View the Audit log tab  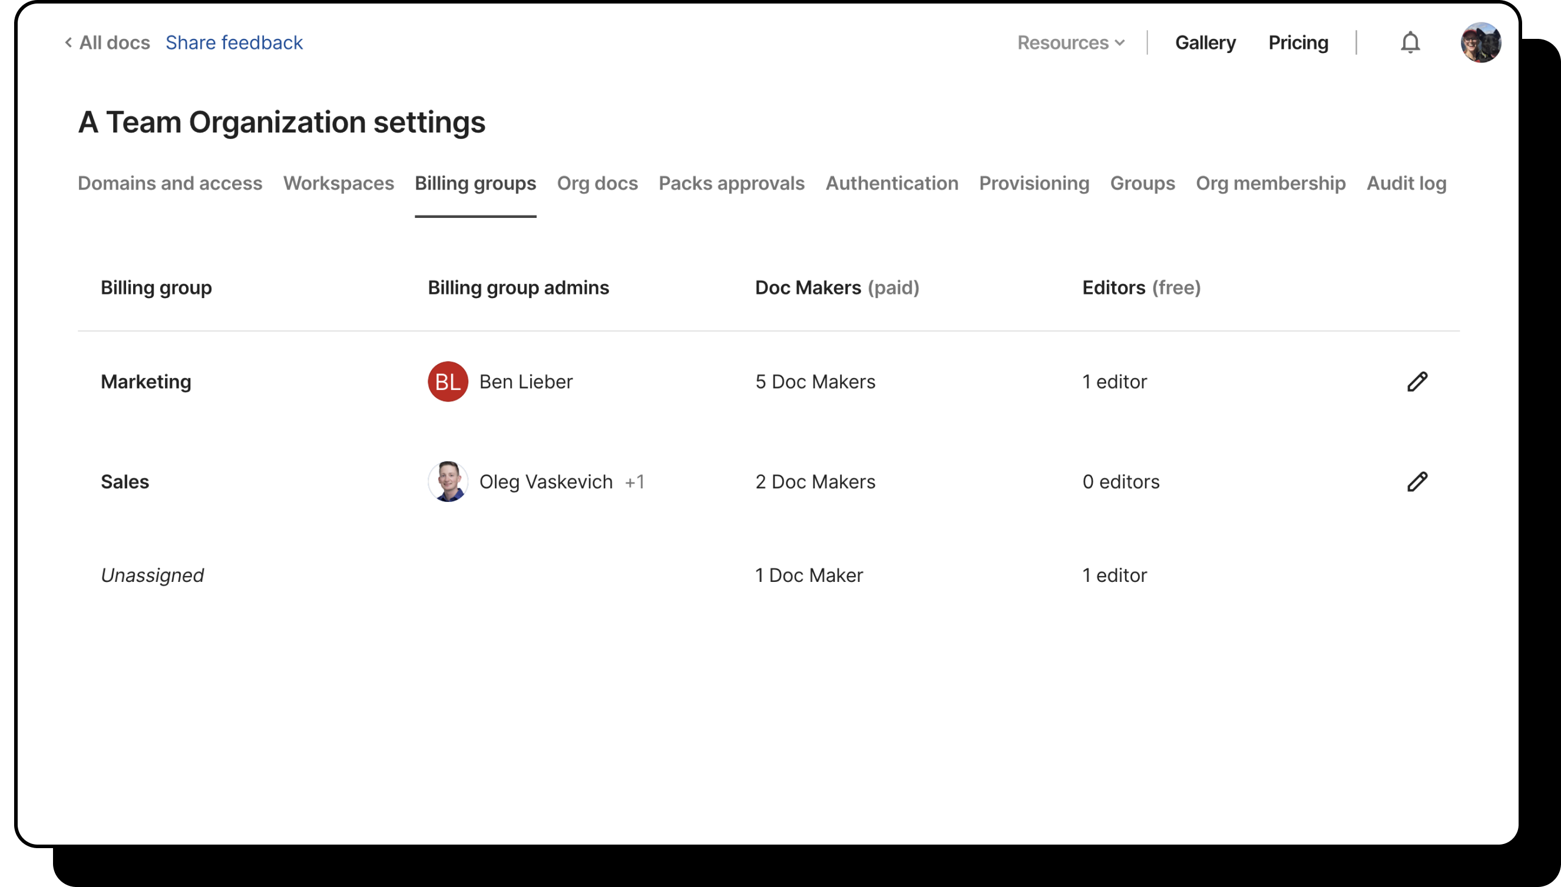coord(1405,183)
